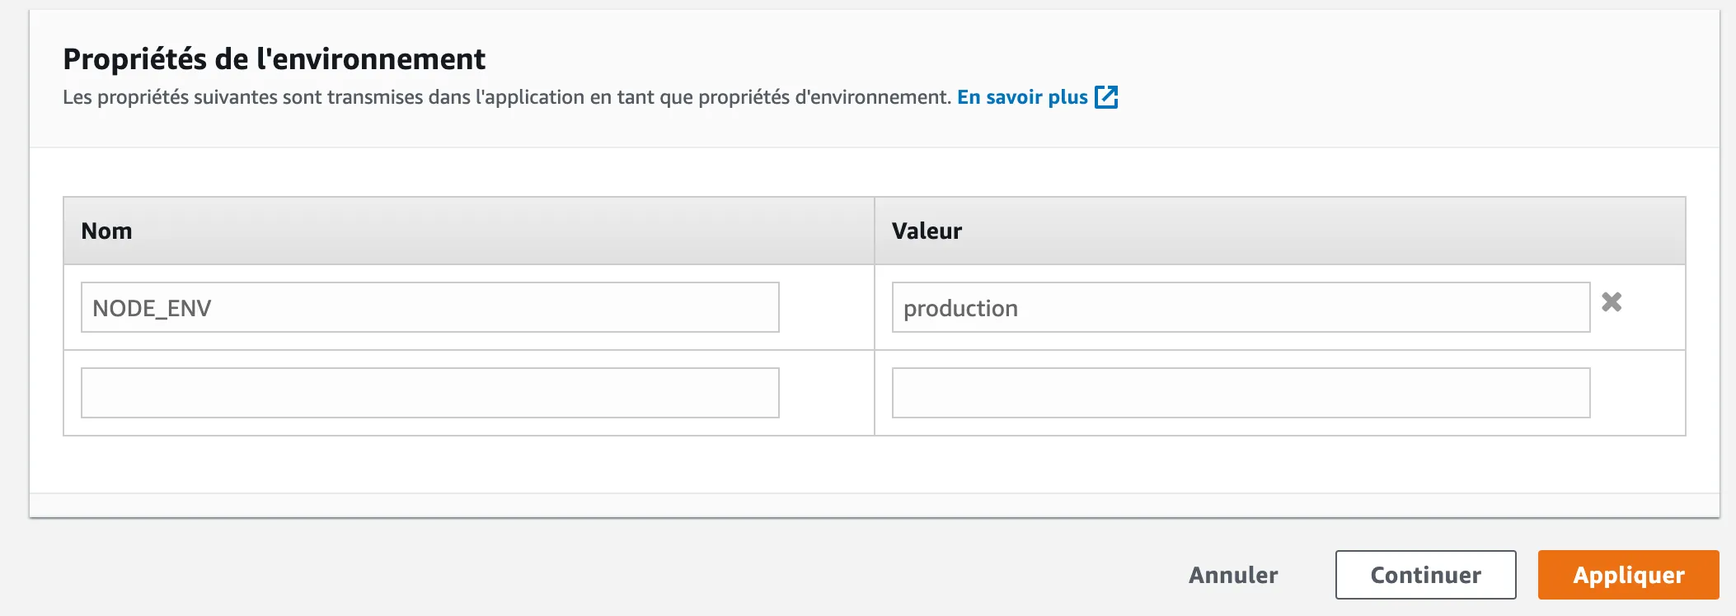This screenshot has height=616, width=1736.
Task: Click the NODE_ENV name field
Action: [x=429, y=308]
